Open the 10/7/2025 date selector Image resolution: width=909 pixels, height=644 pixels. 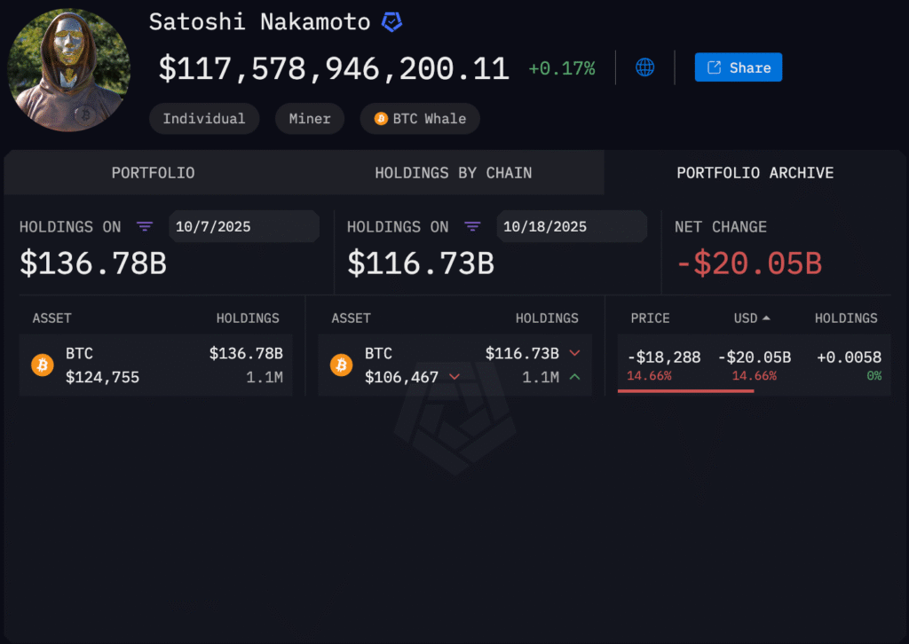click(244, 226)
